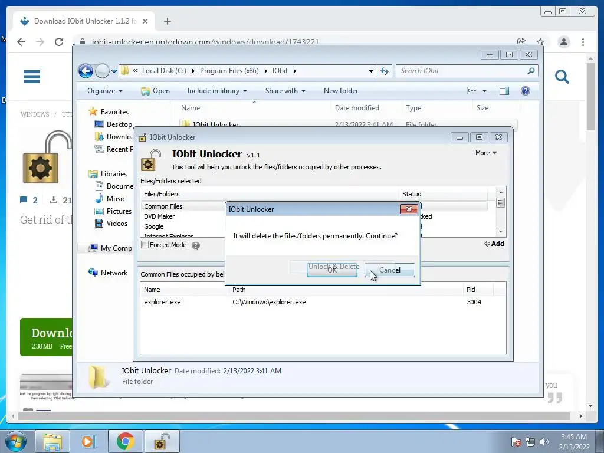
Task: Click the Type column header in Explorer
Action: tap(437, 108)
